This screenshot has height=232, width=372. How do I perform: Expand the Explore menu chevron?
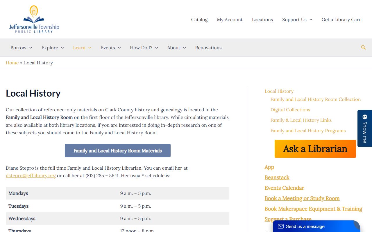tap(62, 48)
